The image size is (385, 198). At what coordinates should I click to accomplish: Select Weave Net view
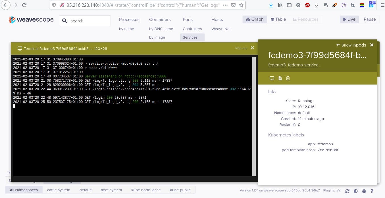pos(221,29)
